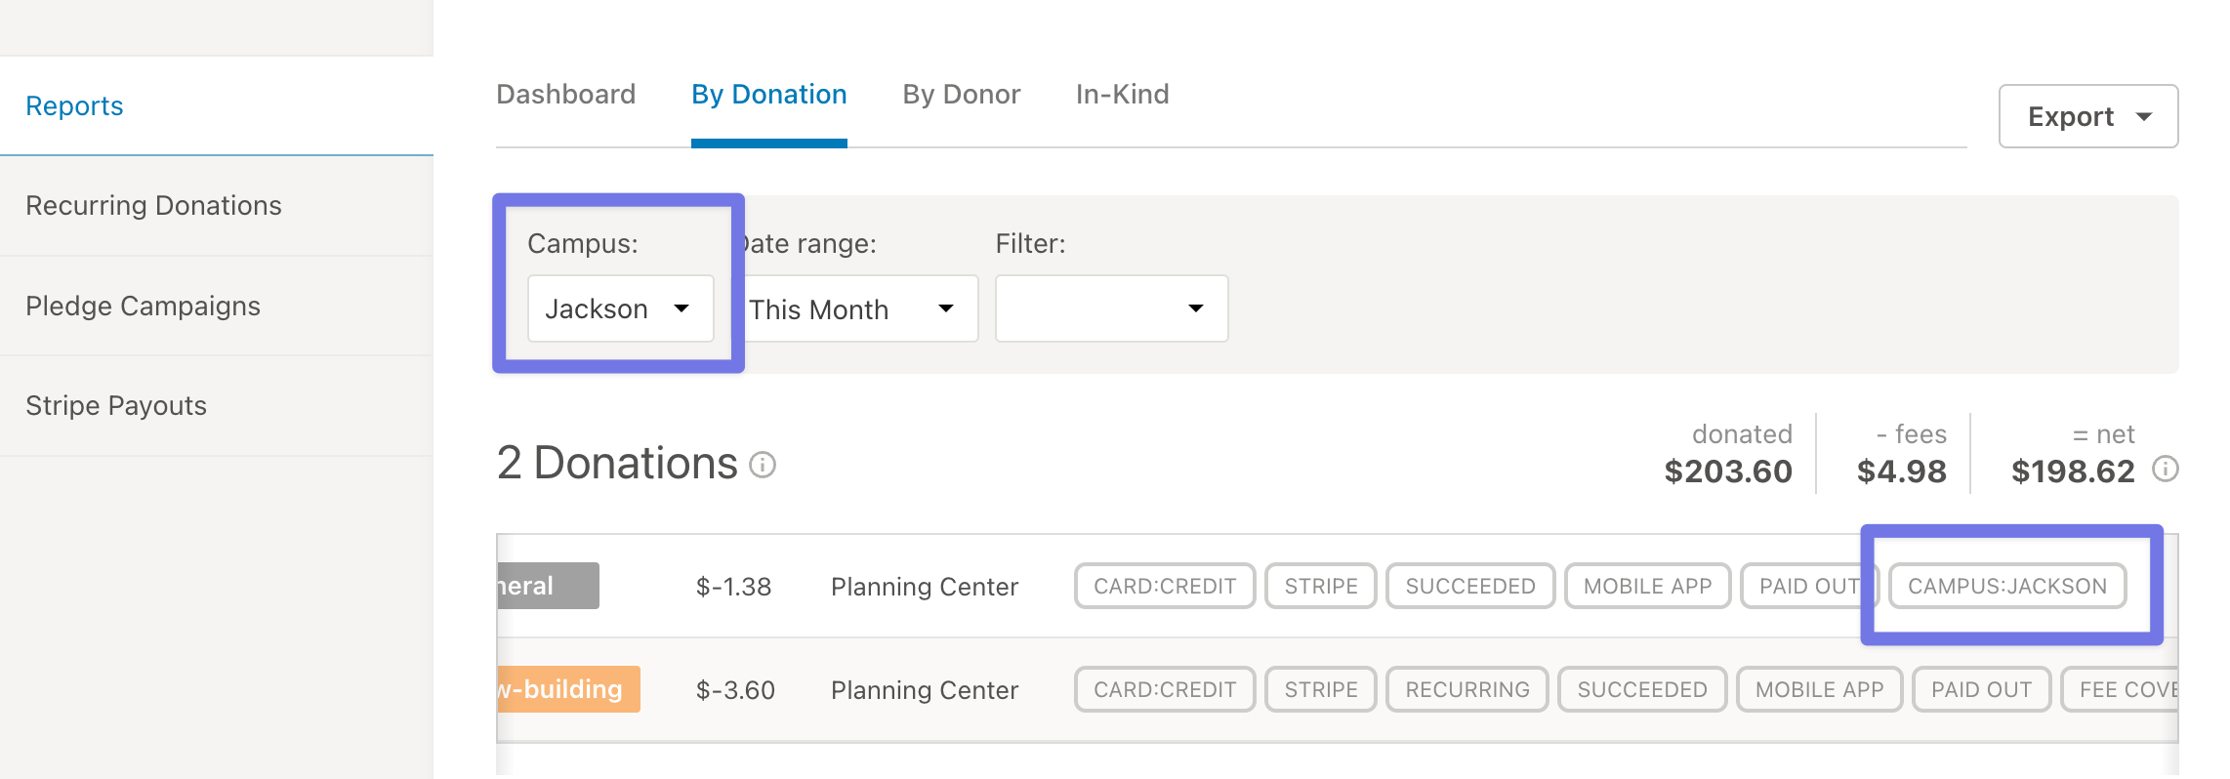Open the This Month date range dropdown
The image size is (2230, 779).
[860, 308]
